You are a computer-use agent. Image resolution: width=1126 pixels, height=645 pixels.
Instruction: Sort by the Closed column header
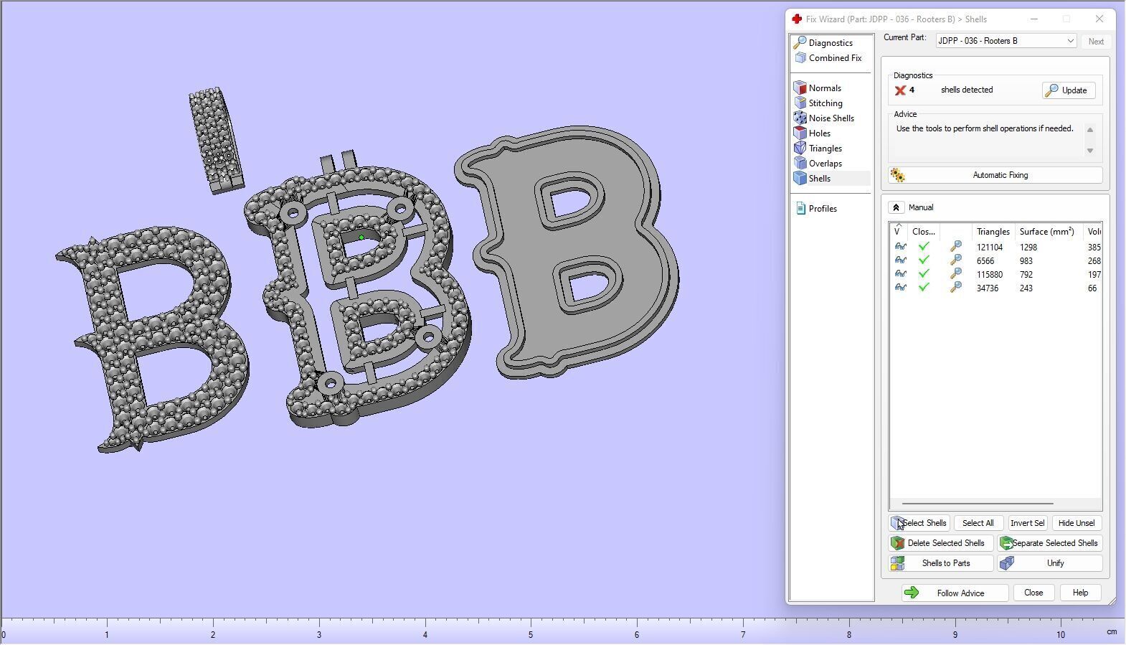pyautogui.click(x=924, y=232)
